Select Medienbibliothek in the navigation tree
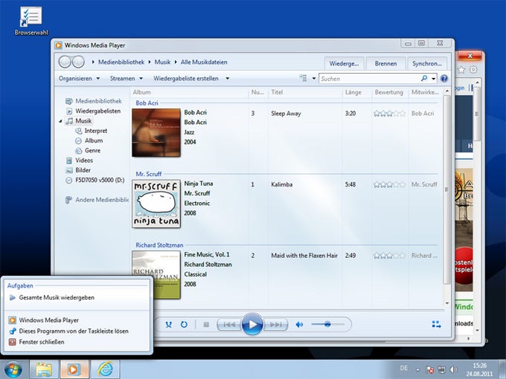The image size is (506, 379). click(94, 101)
